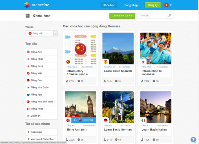Open the help question mark bubble
The image size is (199, 144).
[193, 140]
